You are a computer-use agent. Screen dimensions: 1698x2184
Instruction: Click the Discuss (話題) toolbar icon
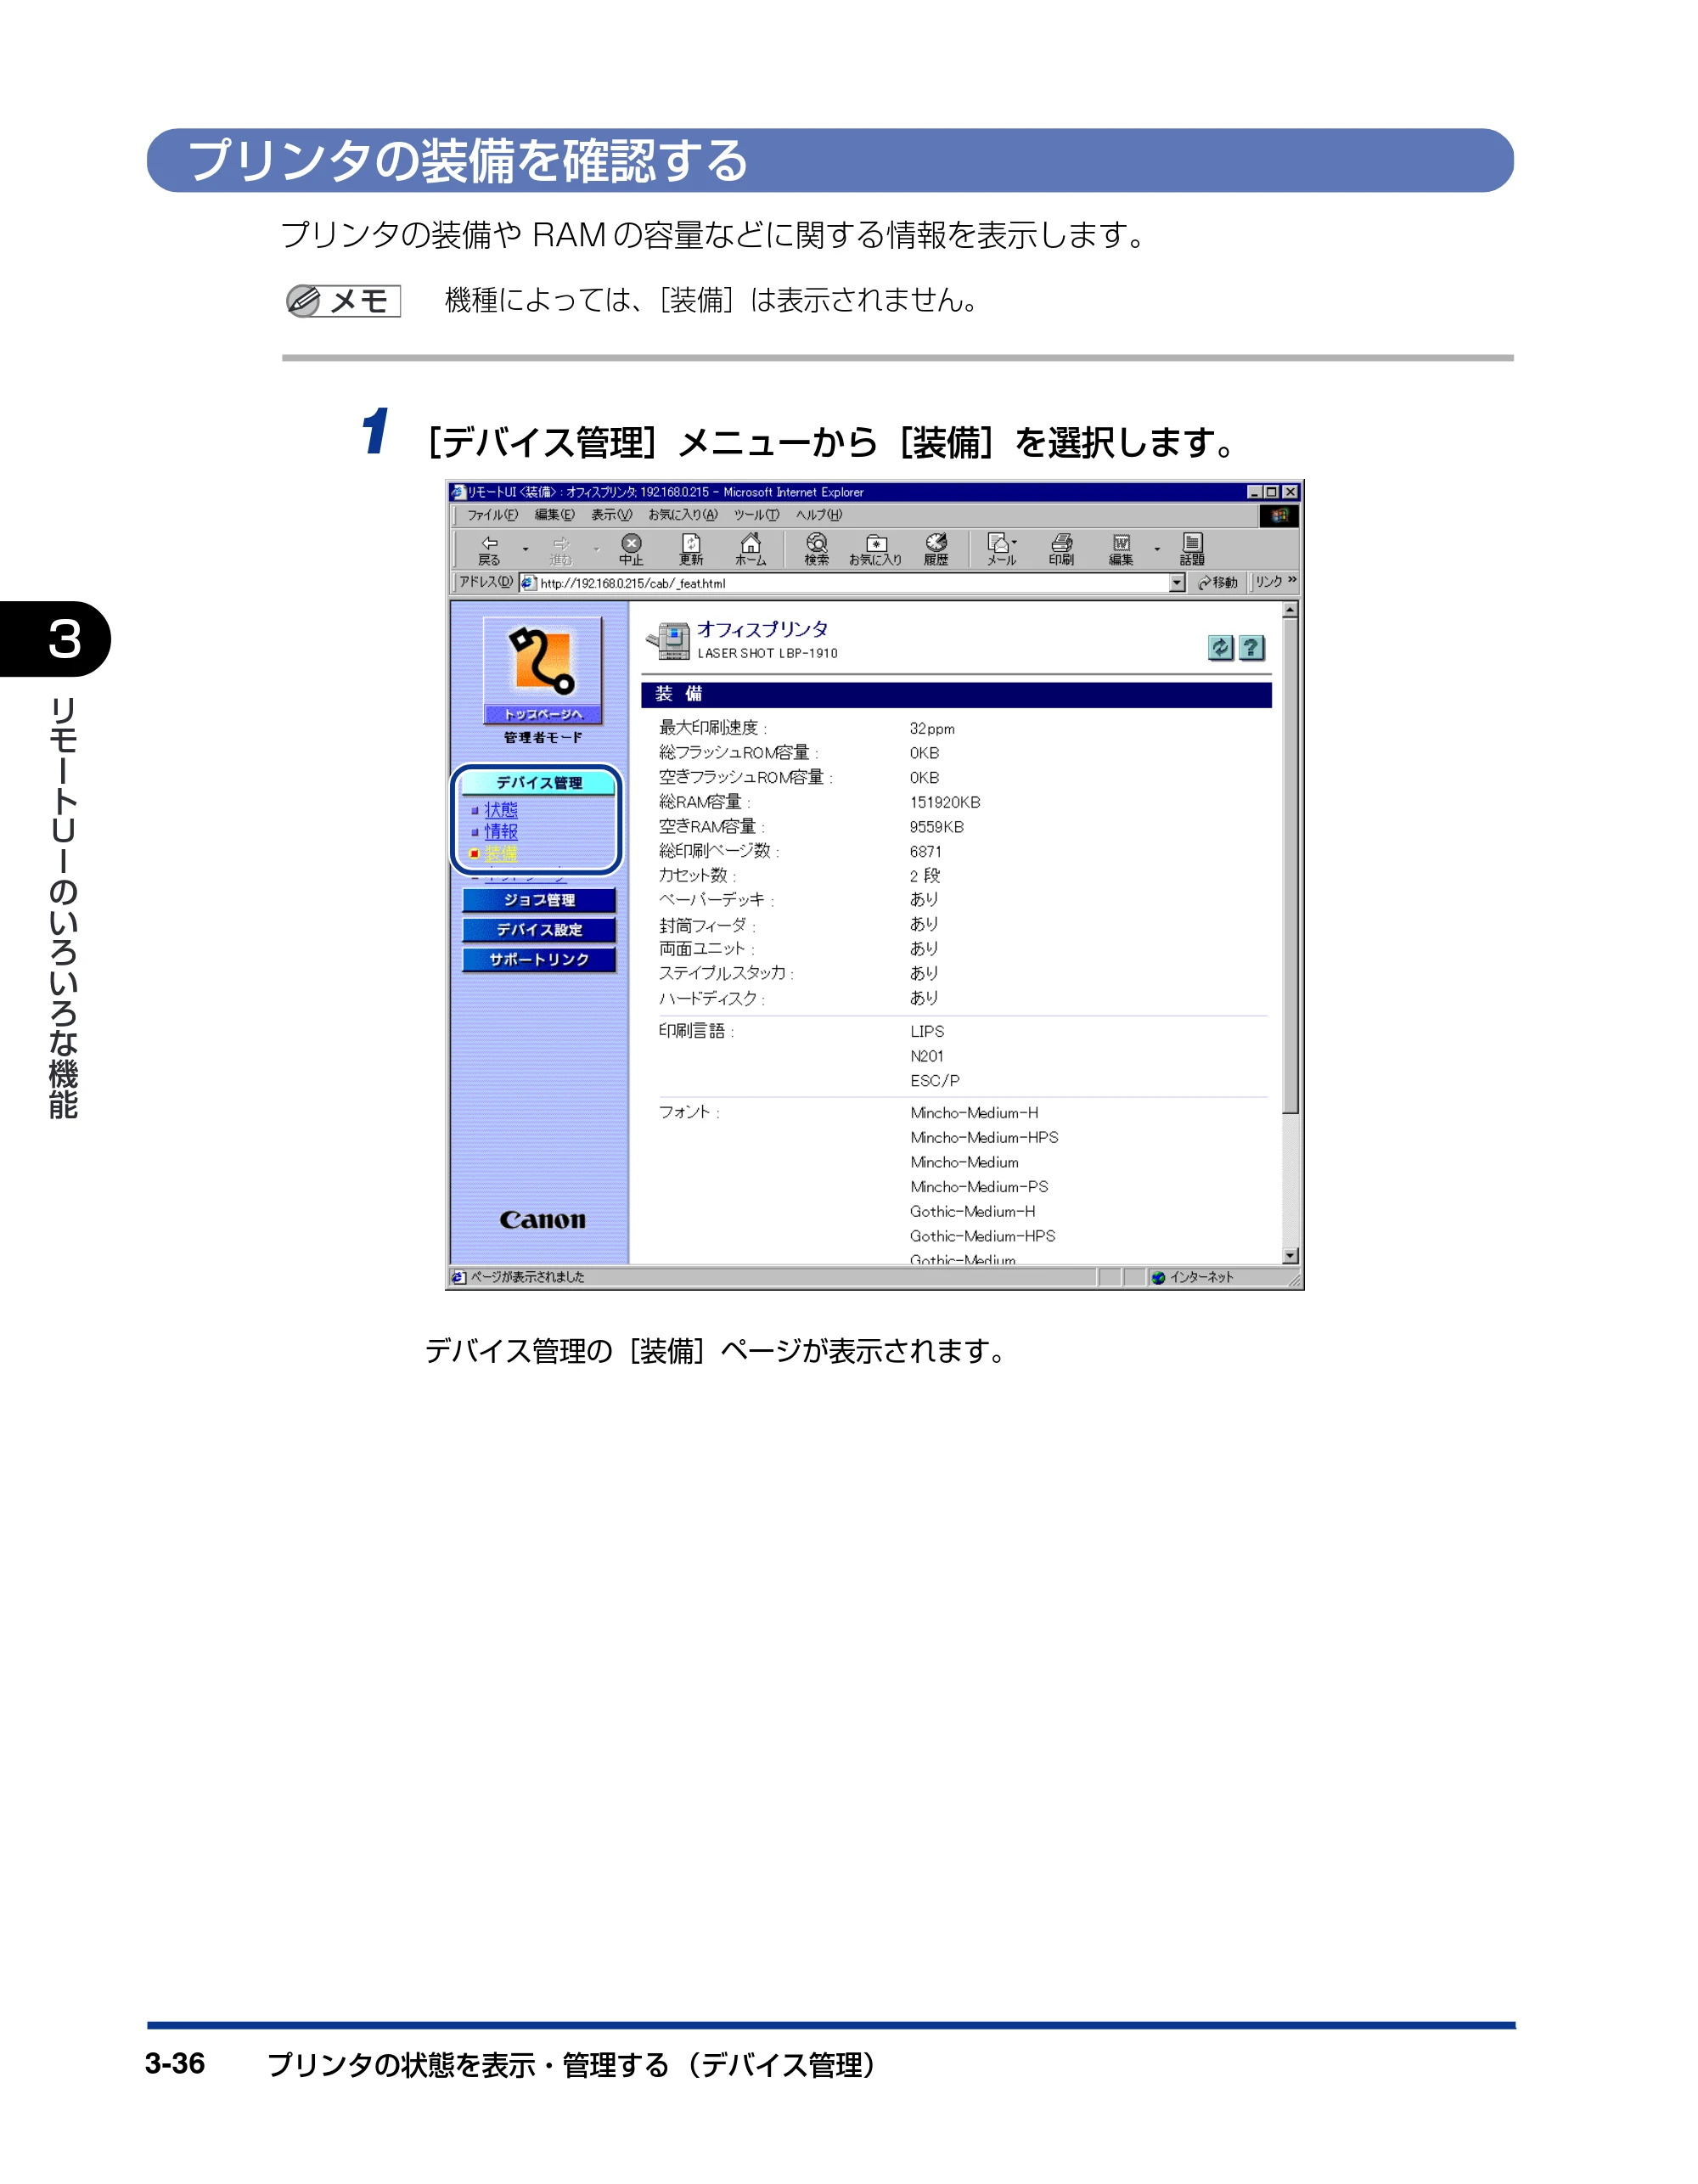click(1192, 549)
